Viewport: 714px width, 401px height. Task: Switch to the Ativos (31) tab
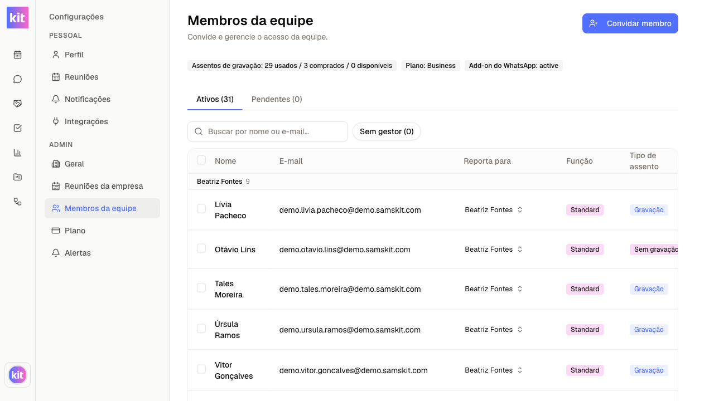215,99
